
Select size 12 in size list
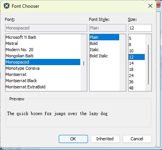pyautogui.click(x=137, y=57)
